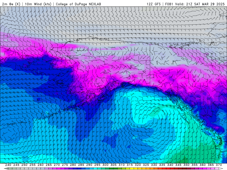Click the 265 value on the color scale

pos(49,165)
